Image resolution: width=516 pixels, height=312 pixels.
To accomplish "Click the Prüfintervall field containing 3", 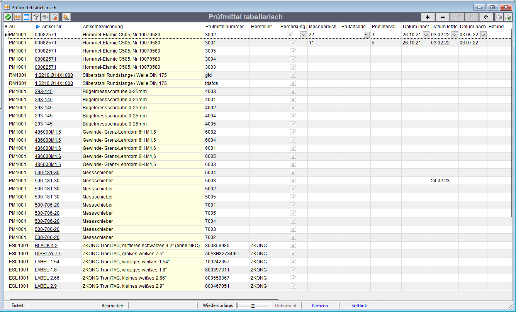I will [386, 35].
